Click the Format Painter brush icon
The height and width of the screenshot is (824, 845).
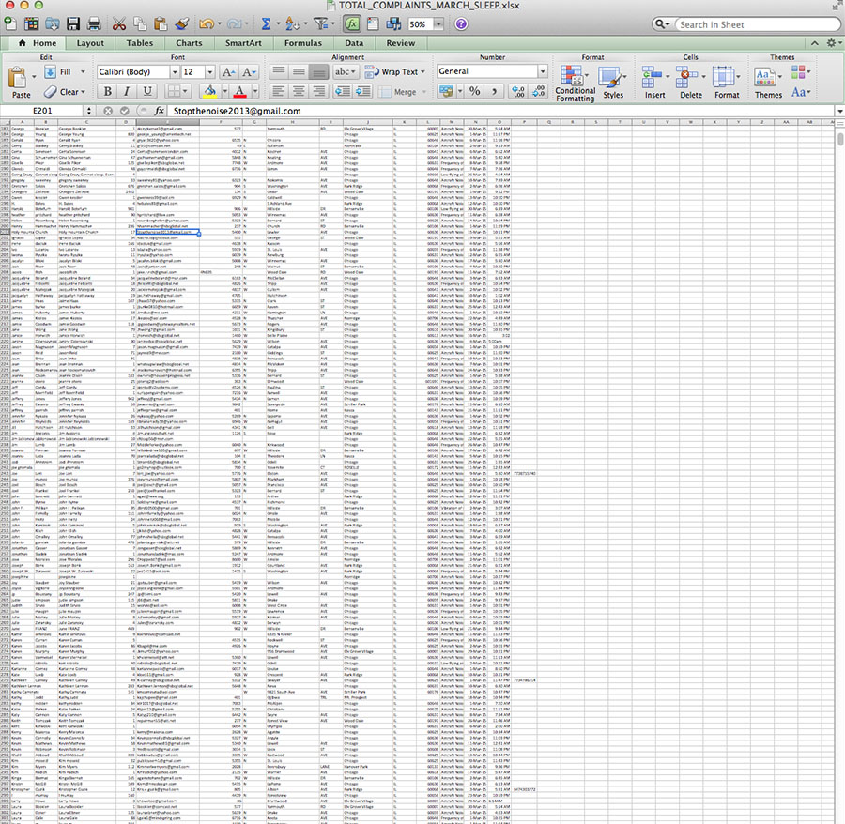tap(182, 23)
